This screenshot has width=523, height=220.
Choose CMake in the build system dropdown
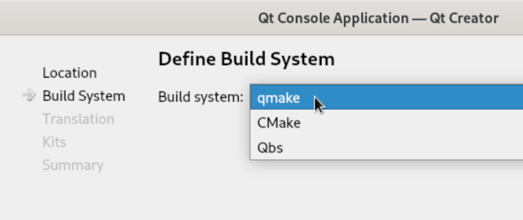[279, 123]
